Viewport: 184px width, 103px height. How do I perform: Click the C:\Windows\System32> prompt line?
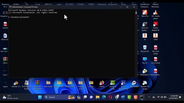click(x=19, y=17)
